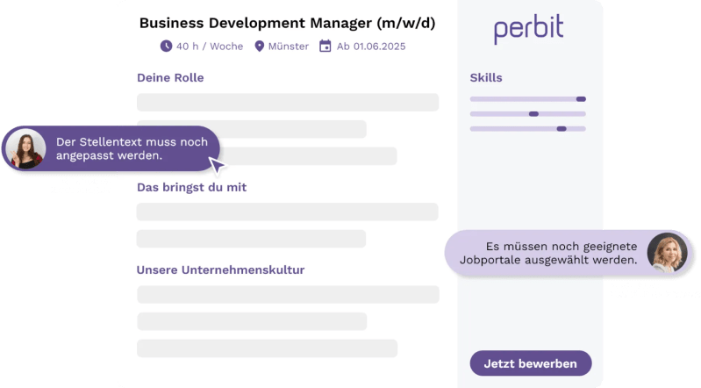This screenshot has height=388, width=701.
Task: Click the location pin icon beside Münster
Action: [x=260, y=47]
